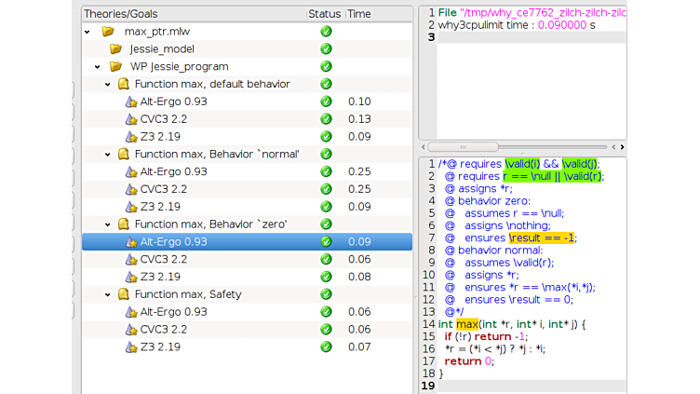Select CVC3 2.2 under Behavior `normal'
The image size is (700, 394).
(164, 189)
